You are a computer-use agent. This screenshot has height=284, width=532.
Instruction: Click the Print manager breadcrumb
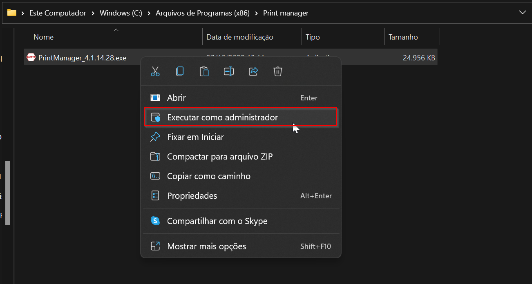[x=286, y=13]
